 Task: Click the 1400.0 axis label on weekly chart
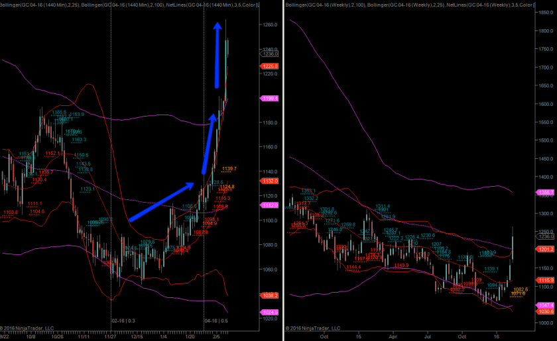click(x=546, y=177)
